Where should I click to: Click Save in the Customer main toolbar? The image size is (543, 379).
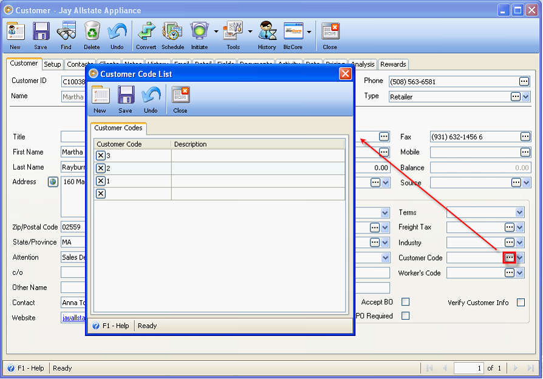pyautogui.click(x=41, y=36)
